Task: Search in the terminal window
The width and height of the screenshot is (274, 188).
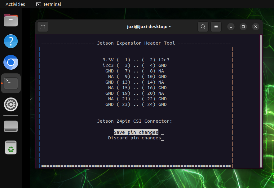Action: click(x=203, y=27)
